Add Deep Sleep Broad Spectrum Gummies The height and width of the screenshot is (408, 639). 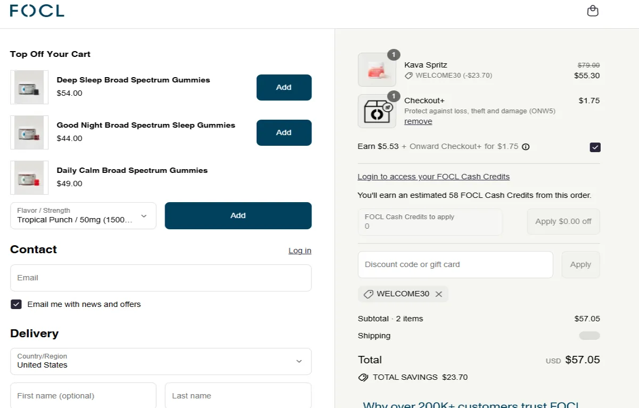coord(284,87)
